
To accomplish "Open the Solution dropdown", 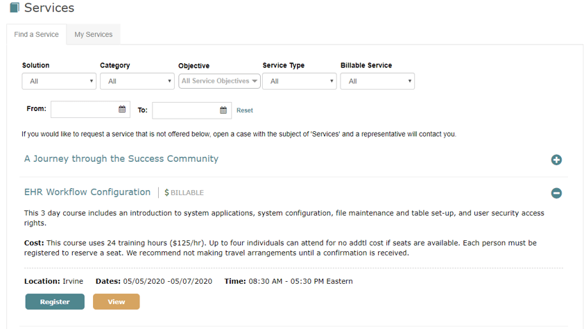I will pyautogui.click(x=59, y=81).
